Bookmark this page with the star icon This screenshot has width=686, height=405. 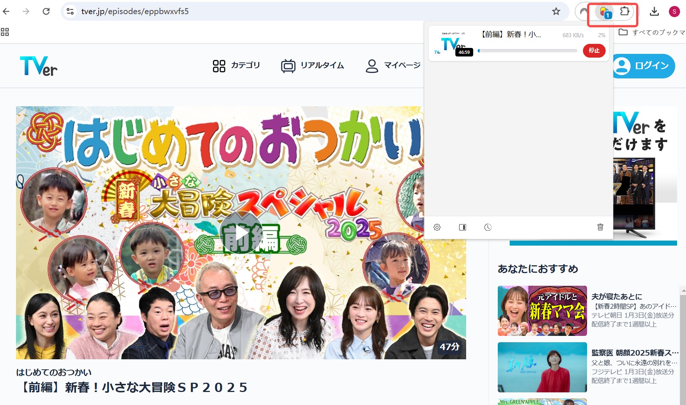coord(556,12)
